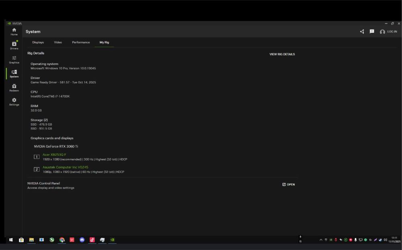
Task: Click the NVIDIA app taskbar icon
Action: (x=112, y=240)
